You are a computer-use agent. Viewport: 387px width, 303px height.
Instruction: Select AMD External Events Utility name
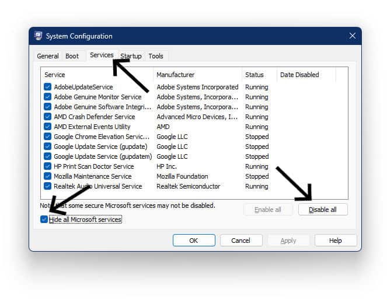pos(92,127)
